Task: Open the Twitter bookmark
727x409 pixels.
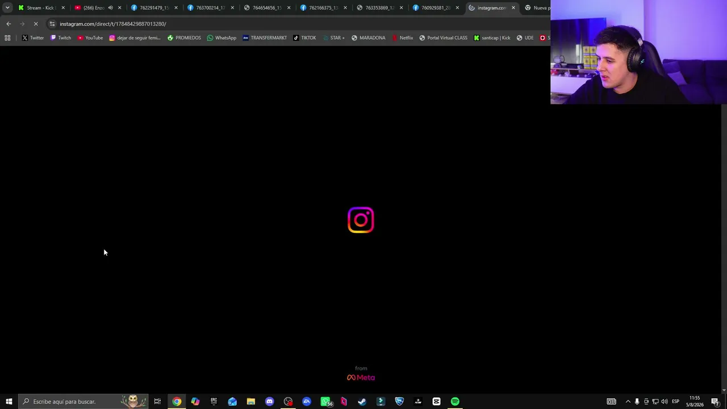Action: pyautogui.click(x=33, y=38)
